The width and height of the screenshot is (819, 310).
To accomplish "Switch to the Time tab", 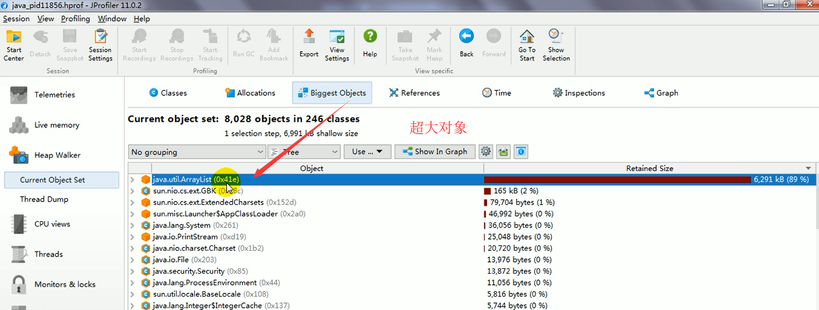I will pyautogui.click(x=497, y=92).
